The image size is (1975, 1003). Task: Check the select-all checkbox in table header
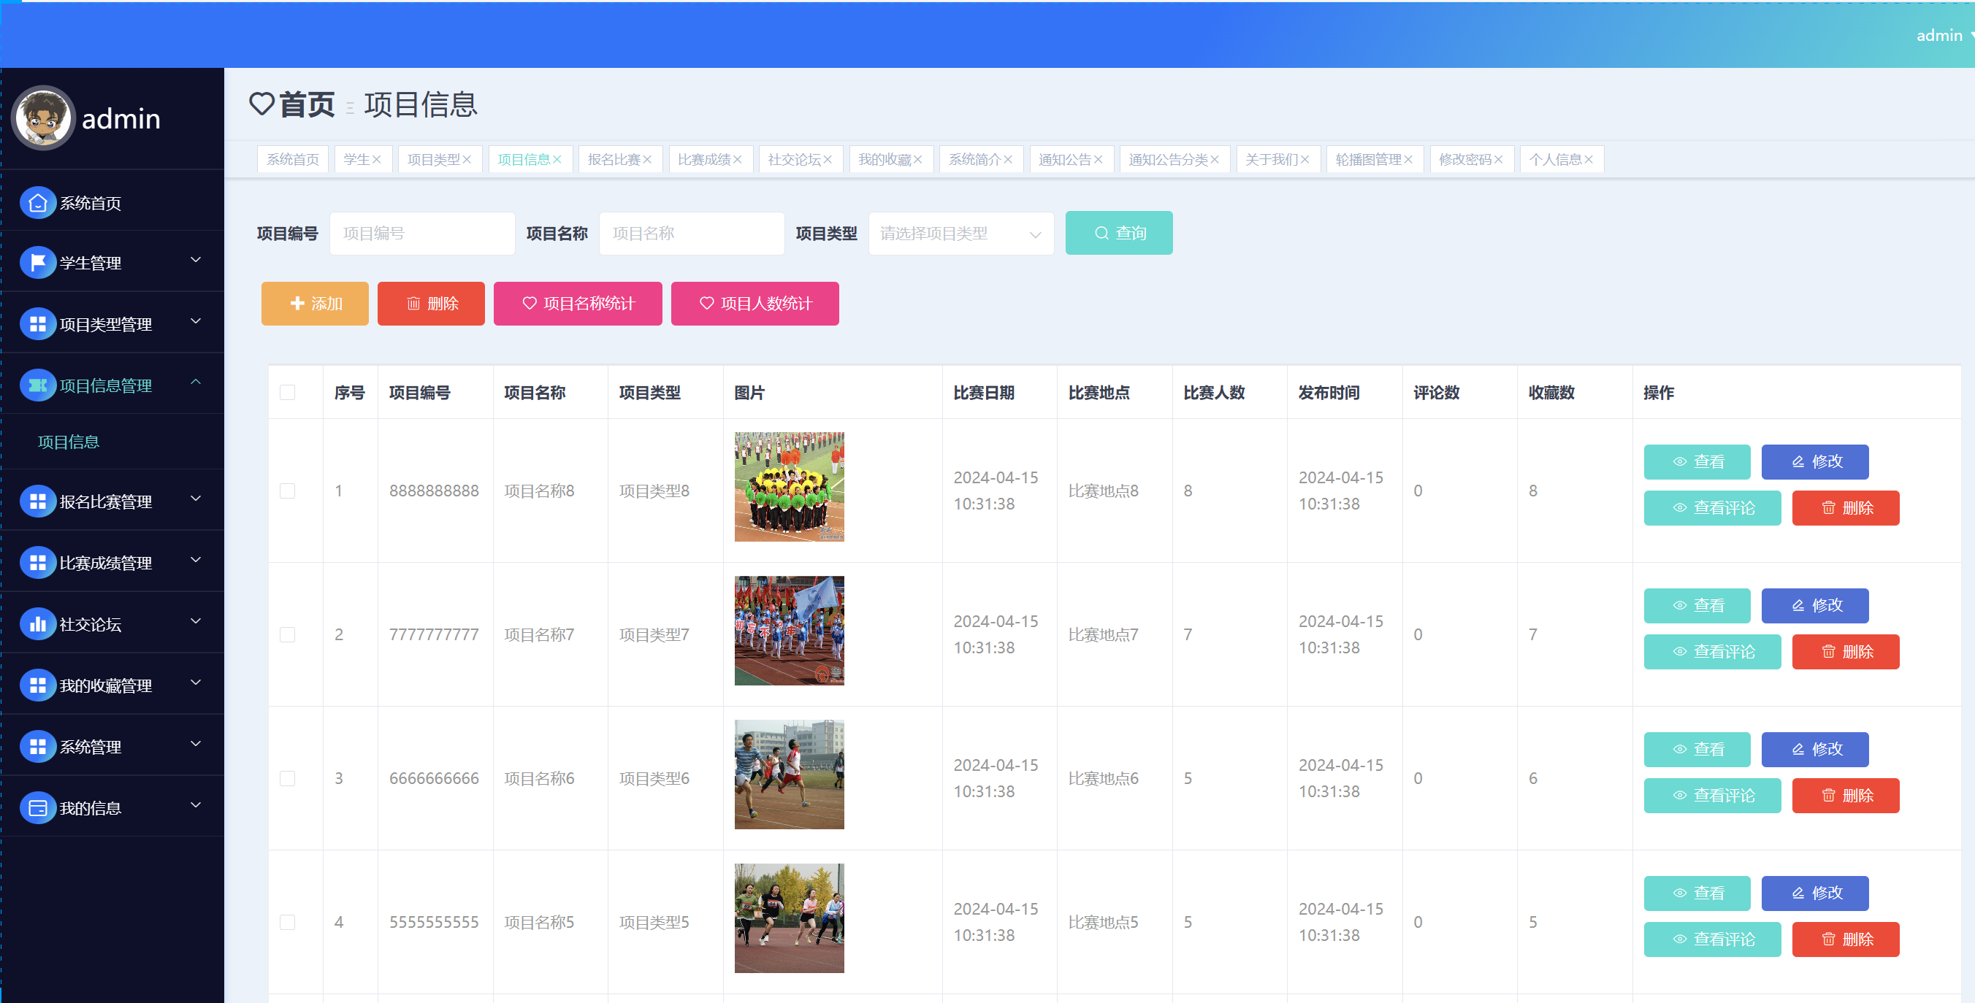click(288, 392)
